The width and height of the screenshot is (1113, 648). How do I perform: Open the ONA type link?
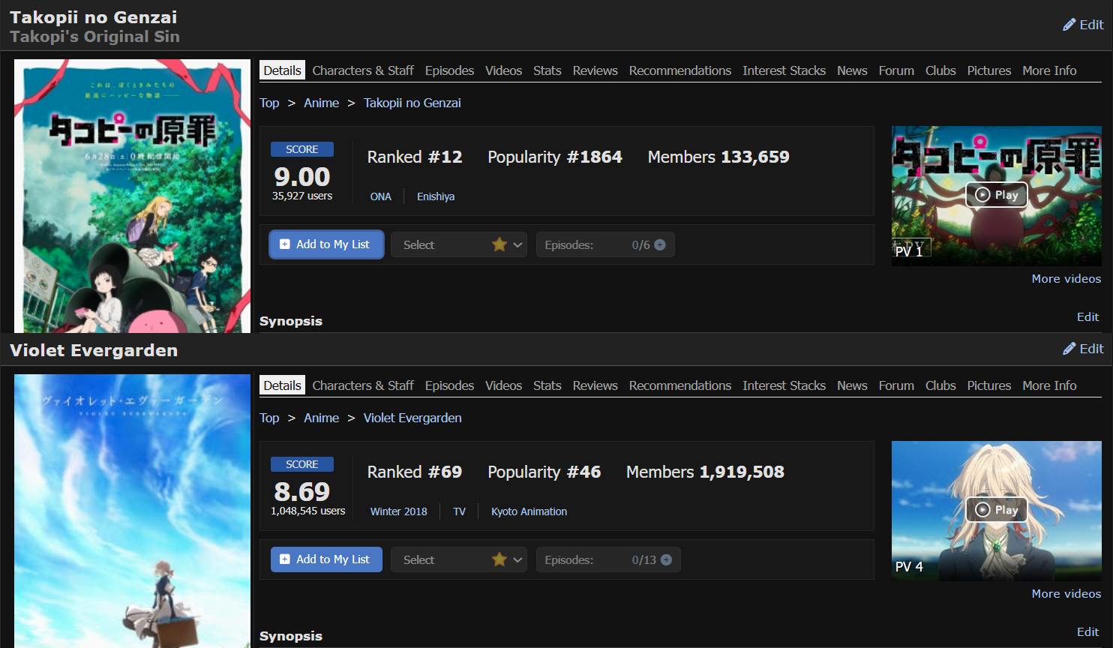pos(381,196)
